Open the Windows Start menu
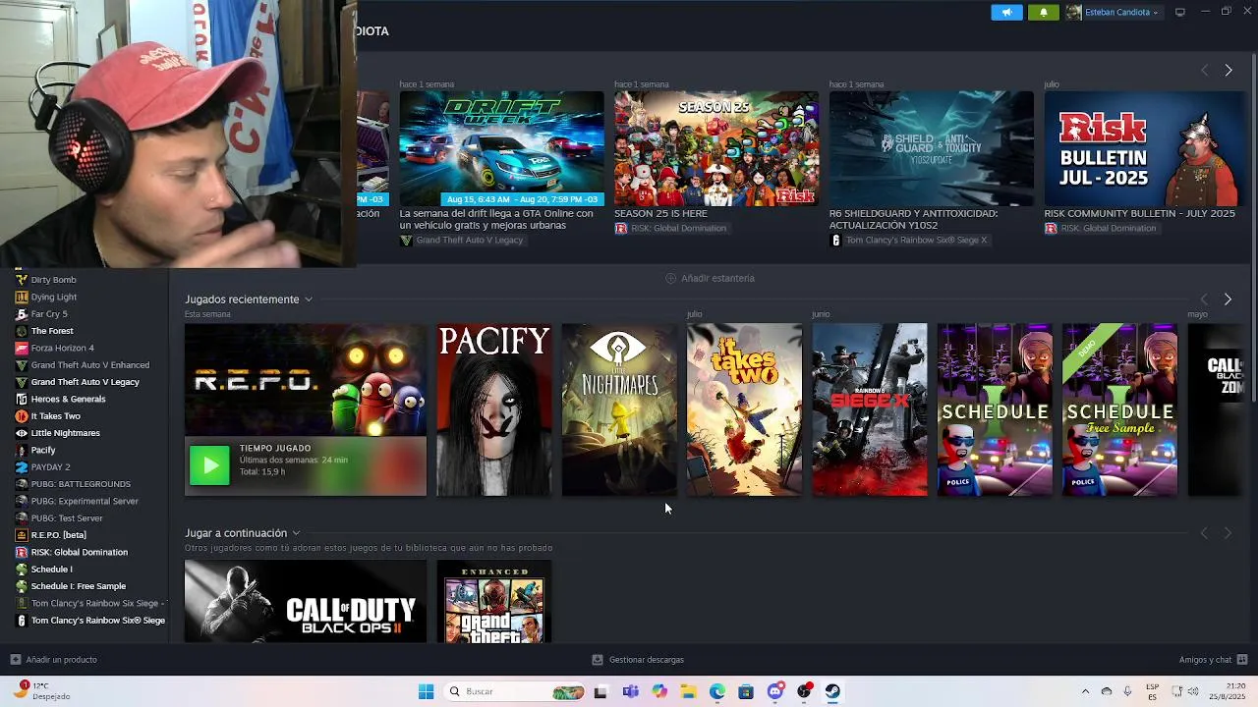Viewport: 1258px width, 707px height. [426, 691]
